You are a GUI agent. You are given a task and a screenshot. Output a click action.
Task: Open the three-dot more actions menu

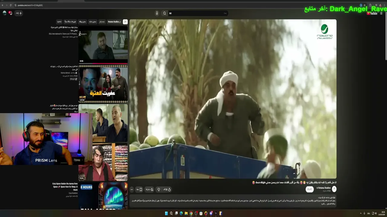pyautogui.click(x=132, y=190)
